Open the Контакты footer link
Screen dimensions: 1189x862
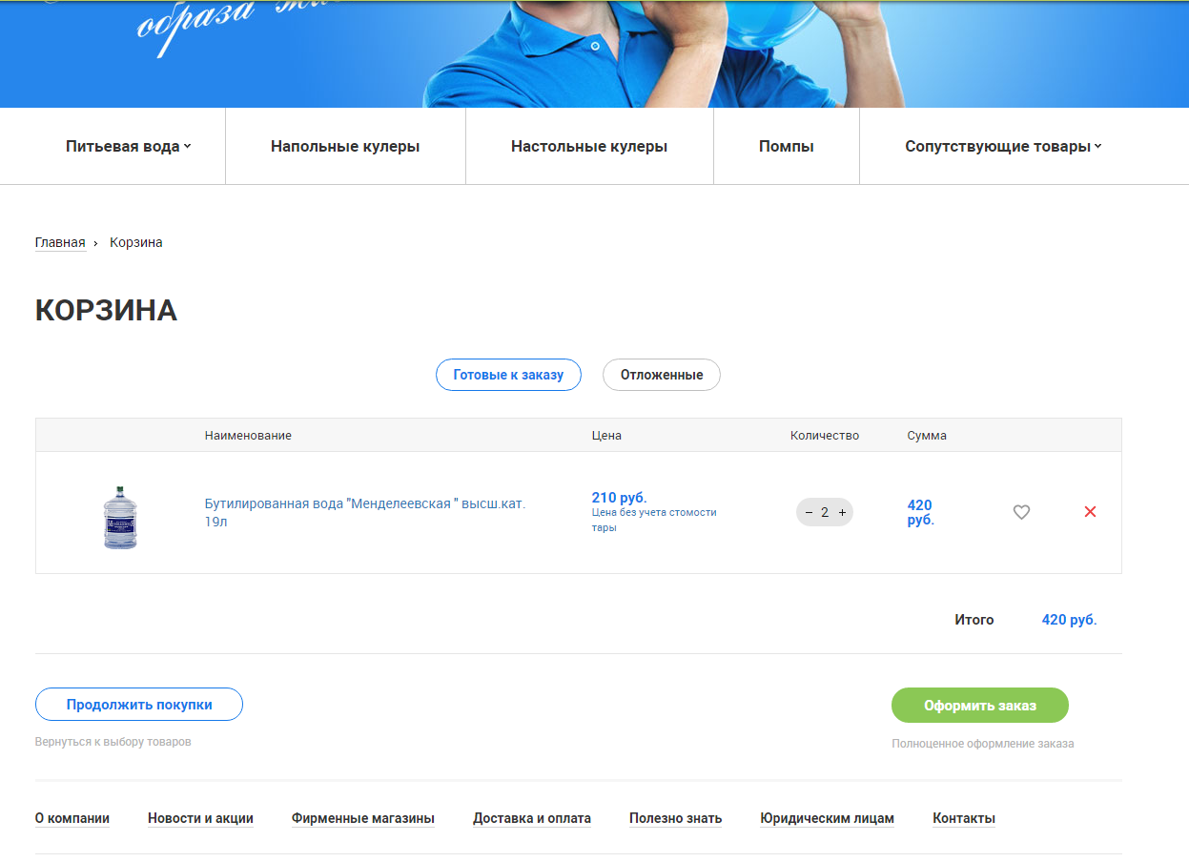point(964,818)
